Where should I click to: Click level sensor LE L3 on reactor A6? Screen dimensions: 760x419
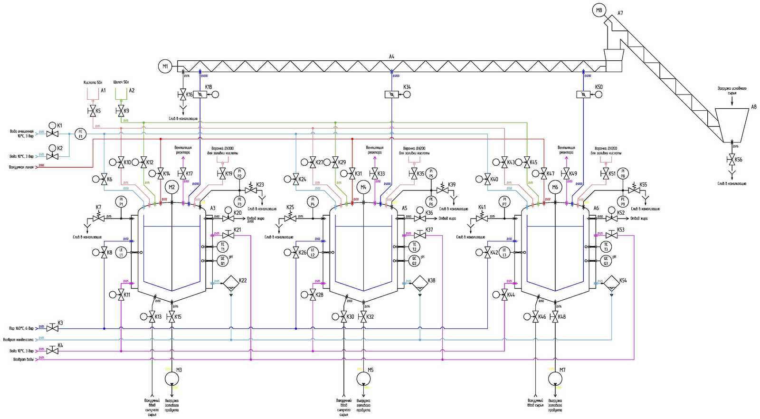pyautogui.click(x=504, y=252)
